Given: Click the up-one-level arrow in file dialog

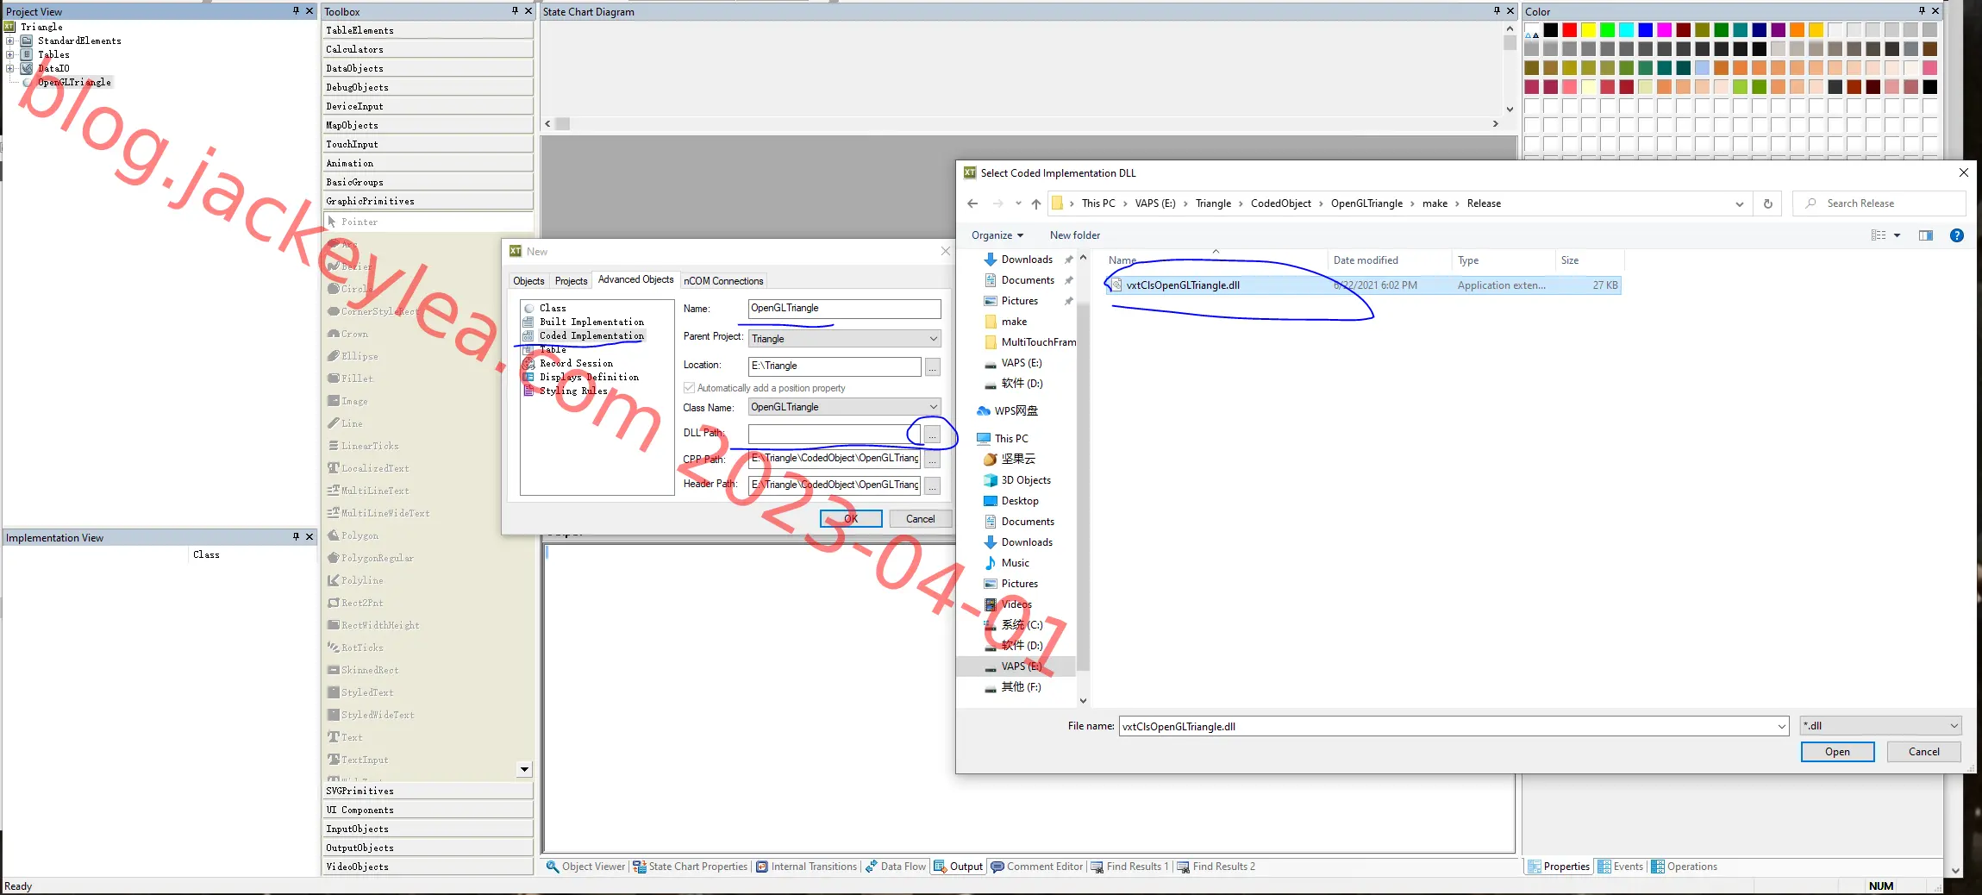Looking at the screenshot, I should (1036, 203).
